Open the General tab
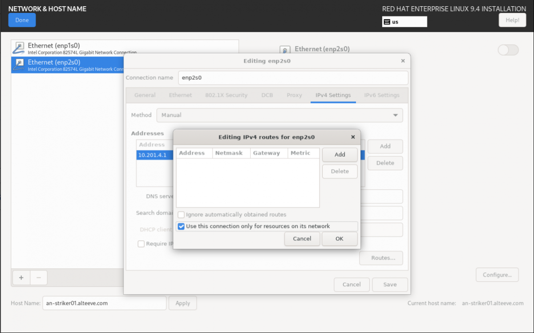534x333 pixels. (145, 95)
